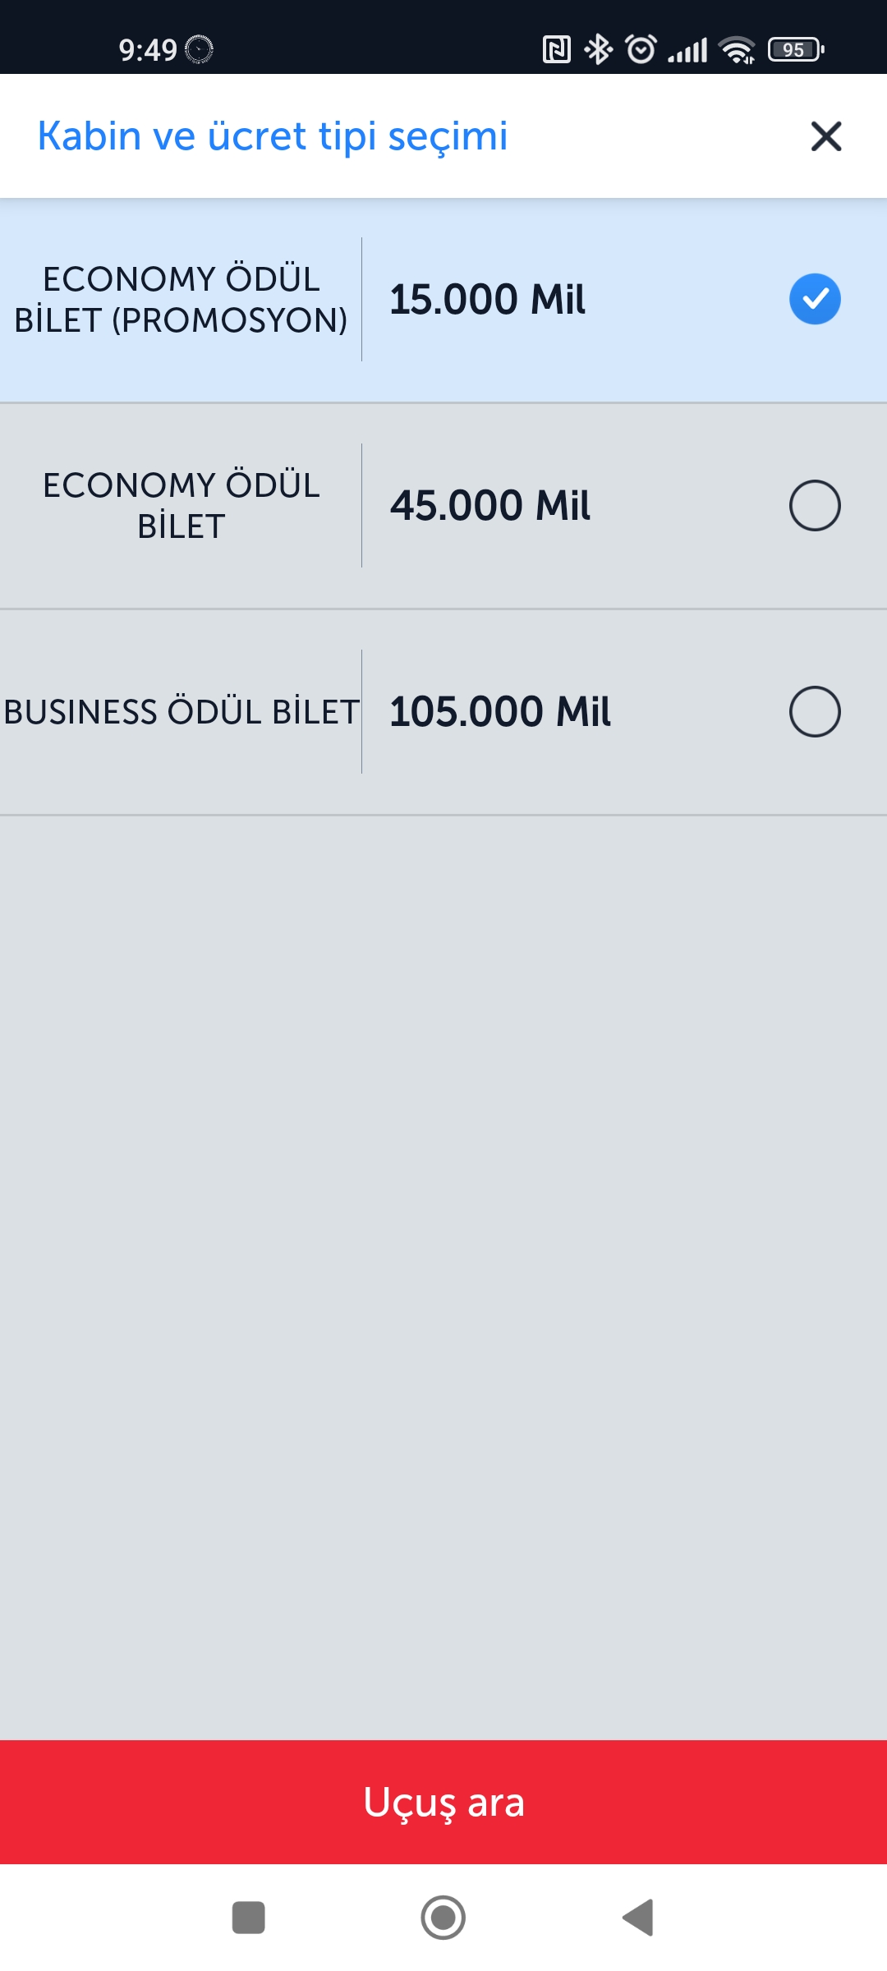The width and height of the screenshot is (887, 1971).
Task: Tap the 45.000 Mil price text
Action: click(490, 505)
